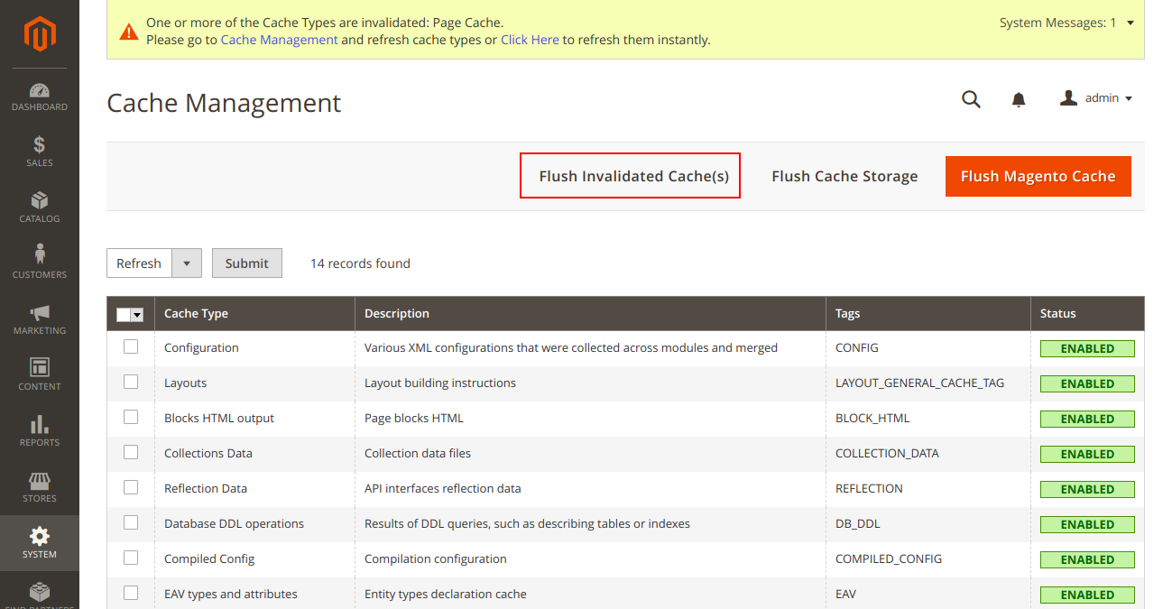The image size is (1172, 609).
Task: Check the Configuration cache checkbox
Action: (x=131, y=346)
